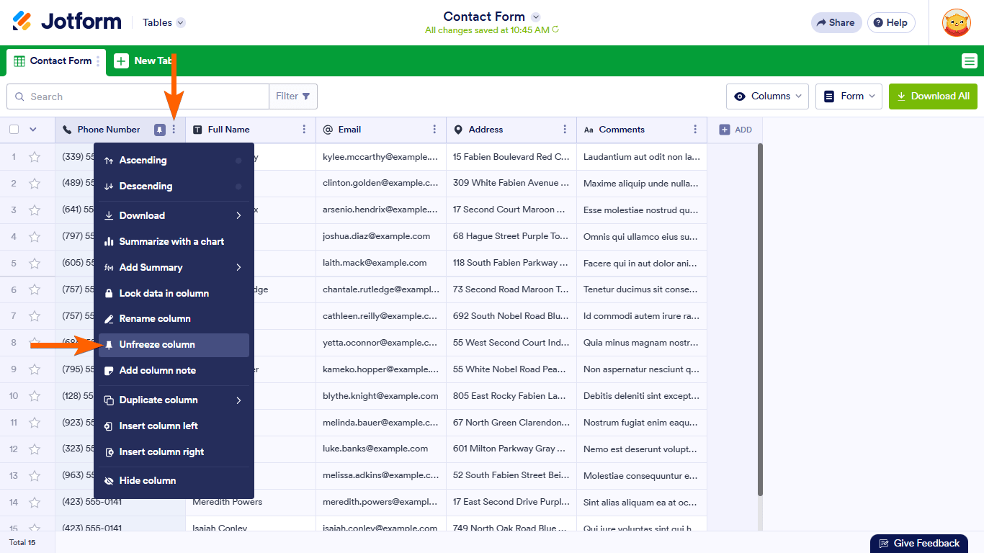The height and width of the screenshot is (553, 984).
Task: Click the Search input field
Action: pos(137,96)
